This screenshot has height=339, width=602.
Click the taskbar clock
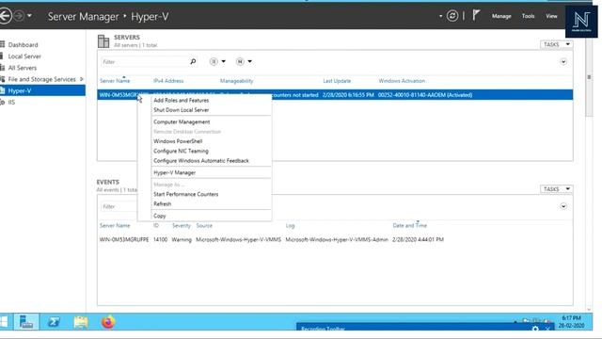tap(571, 322)
